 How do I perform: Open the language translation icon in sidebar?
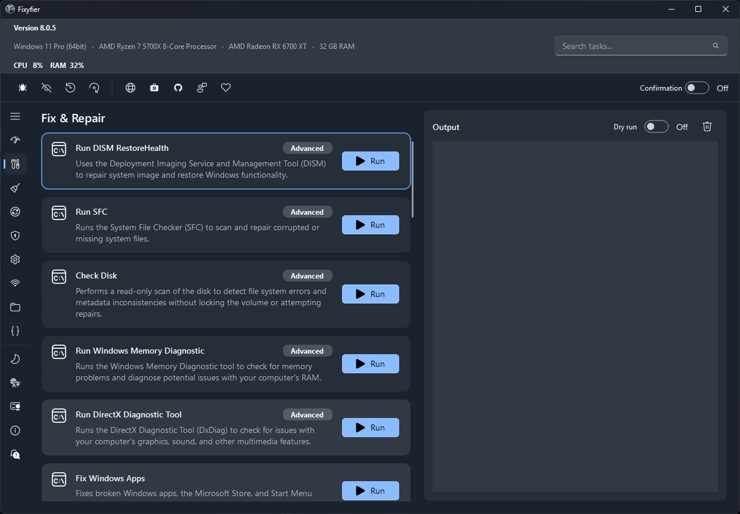(x=15, y=382)
